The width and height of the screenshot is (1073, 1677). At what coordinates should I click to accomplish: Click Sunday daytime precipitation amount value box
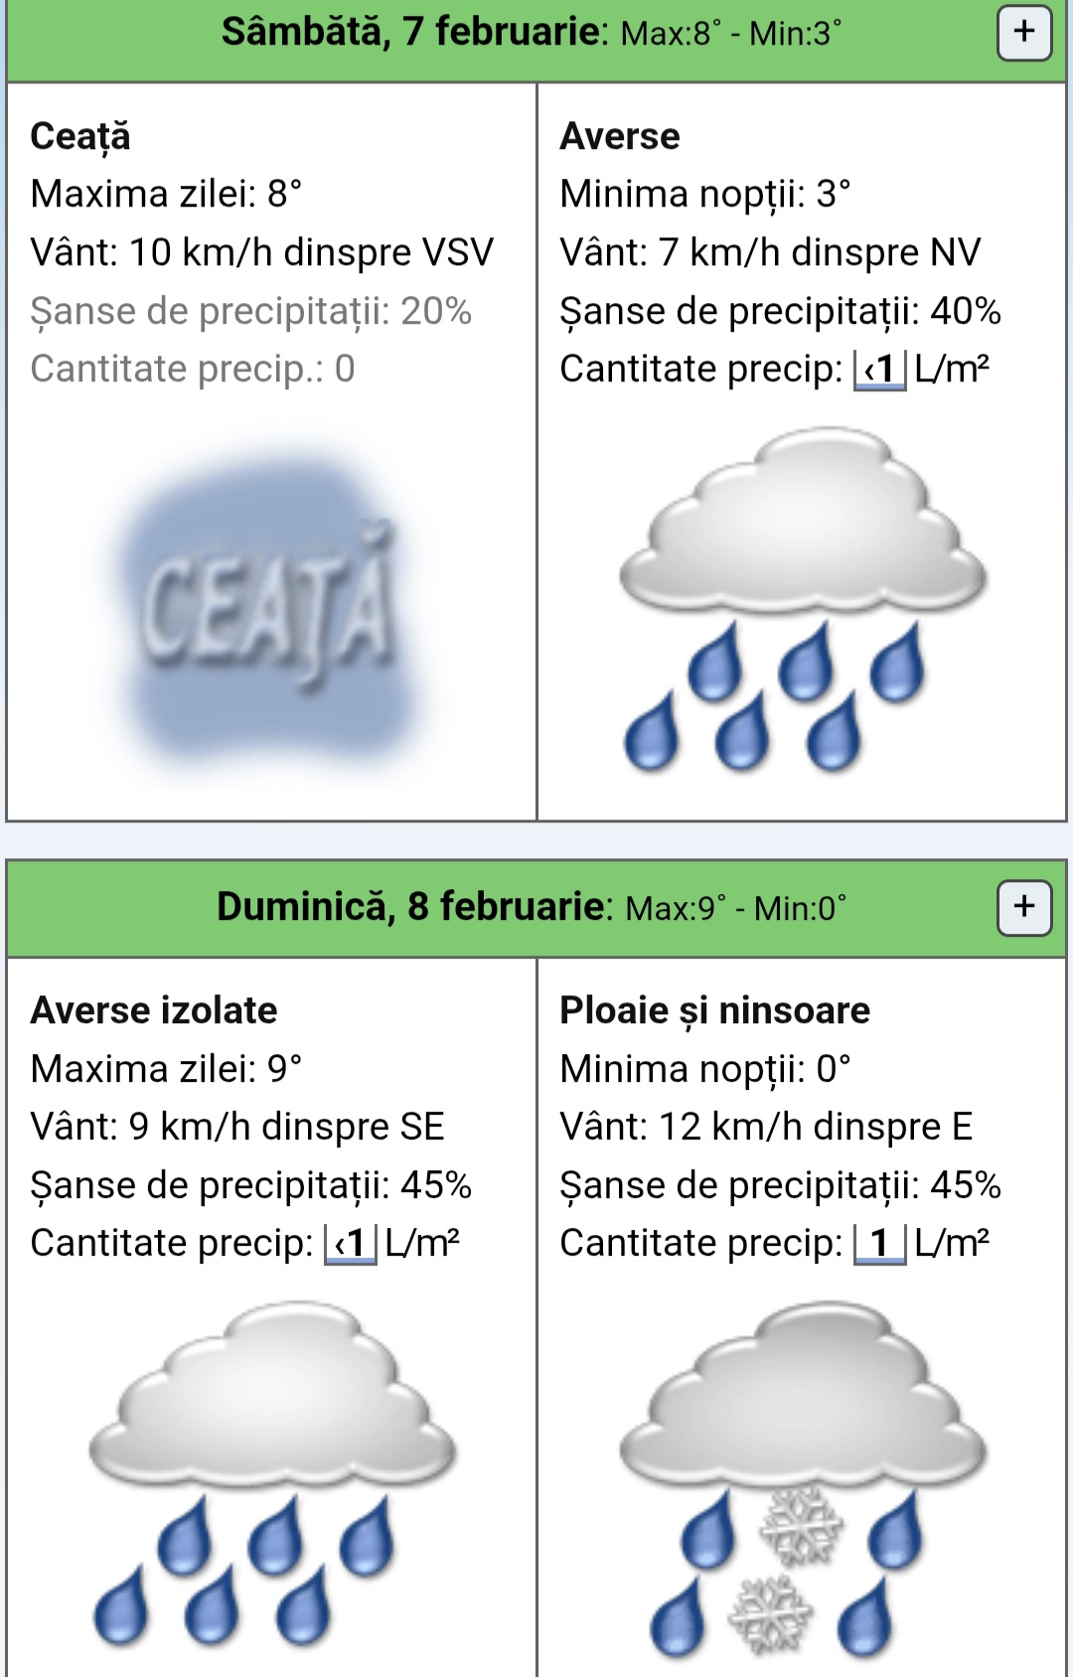[351, 1244]
